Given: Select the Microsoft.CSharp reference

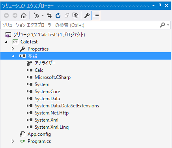Looking at the screenshot, I should tap(52, 77).
